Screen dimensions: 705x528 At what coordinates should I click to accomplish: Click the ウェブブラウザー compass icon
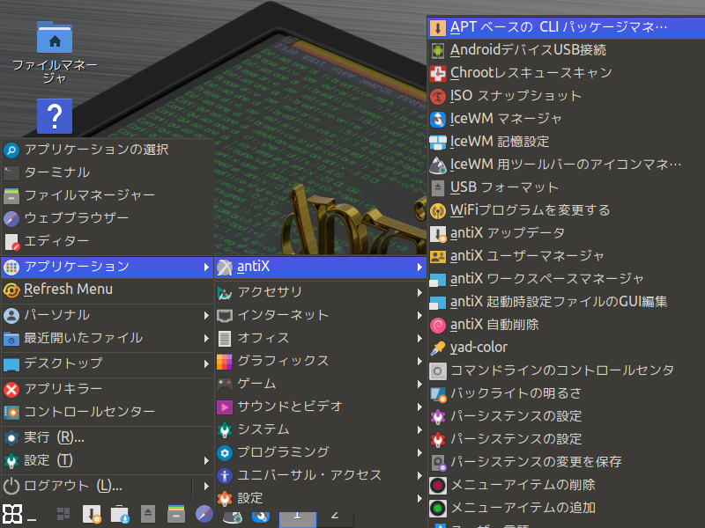pyautogui.click(x=11, y=218)
